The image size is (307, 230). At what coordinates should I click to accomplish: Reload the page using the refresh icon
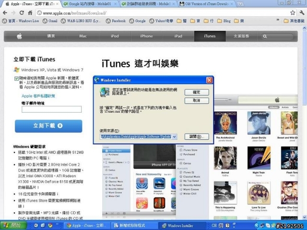[22, 13]
